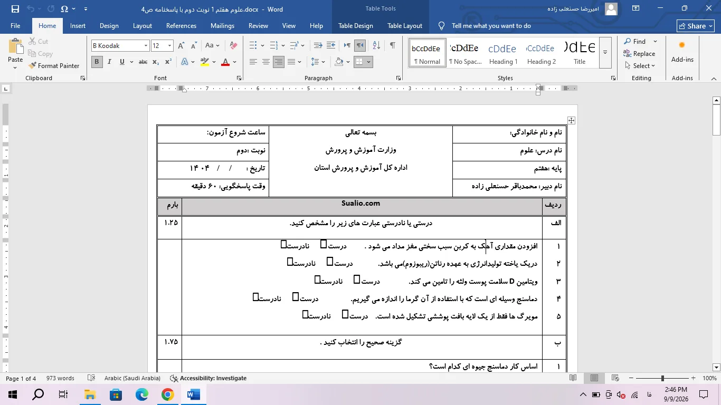Open the Review tab
Image resolution: width=721 pixels, height=405 pixels.
click(x=258, y=26)
